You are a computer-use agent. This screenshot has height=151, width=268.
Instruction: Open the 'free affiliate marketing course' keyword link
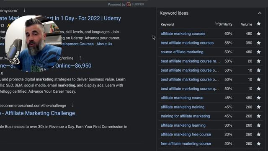186,143
